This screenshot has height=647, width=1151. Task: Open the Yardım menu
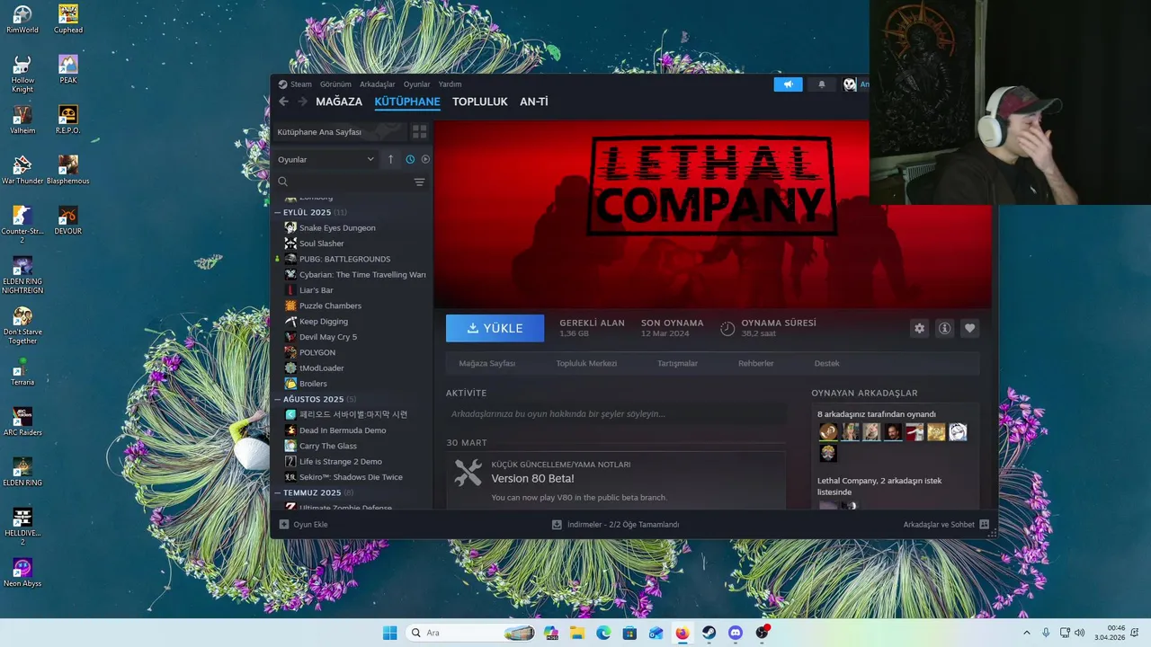tap(450, 84)
